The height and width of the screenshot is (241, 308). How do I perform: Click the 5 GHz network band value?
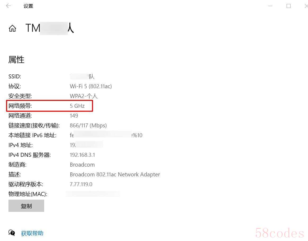pyautogui.click(x=77, y=106)
